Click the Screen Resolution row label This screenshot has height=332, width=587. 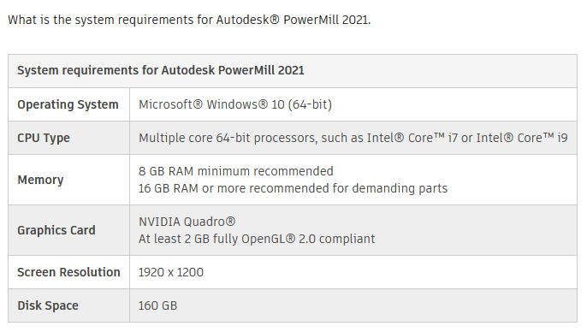pyautogui.click(x=68, y=272)
